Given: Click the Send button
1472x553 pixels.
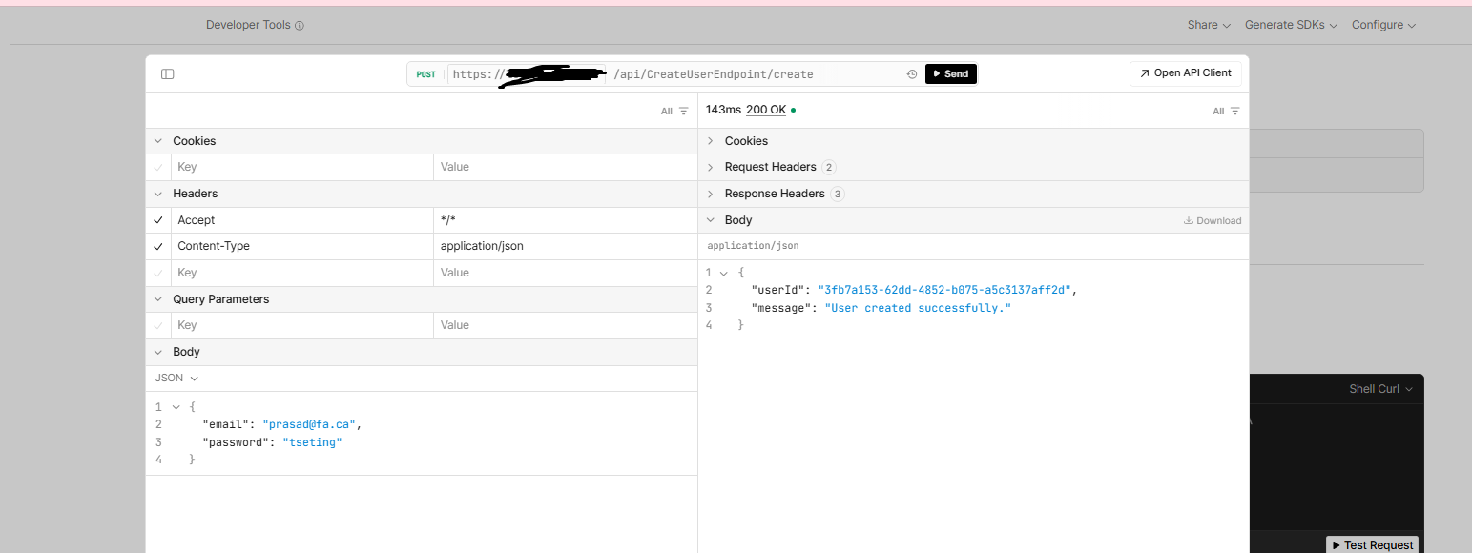Looking at the screenshot, I should coord(950,74).
